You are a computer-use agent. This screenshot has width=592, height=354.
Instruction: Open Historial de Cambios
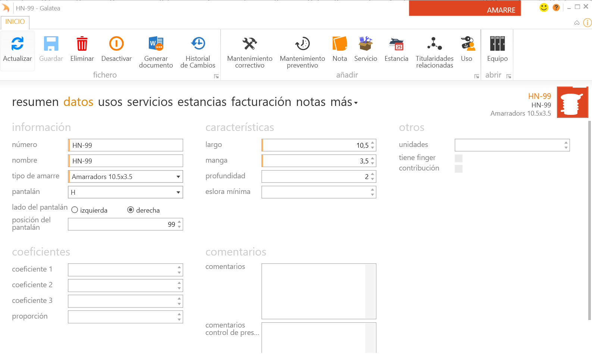pos(198,44)
